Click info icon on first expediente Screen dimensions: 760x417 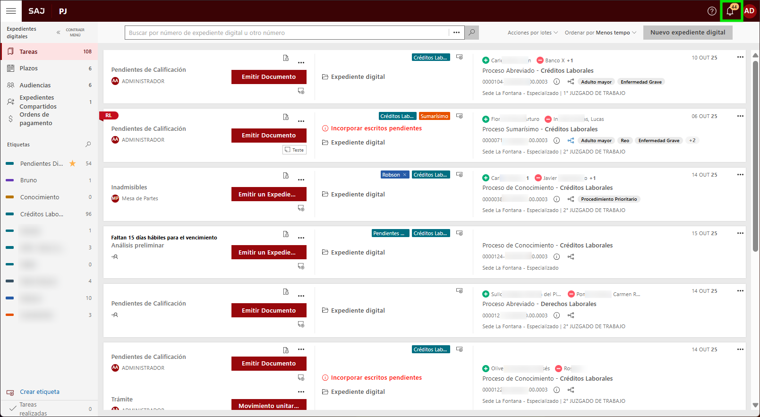[556, 82]
